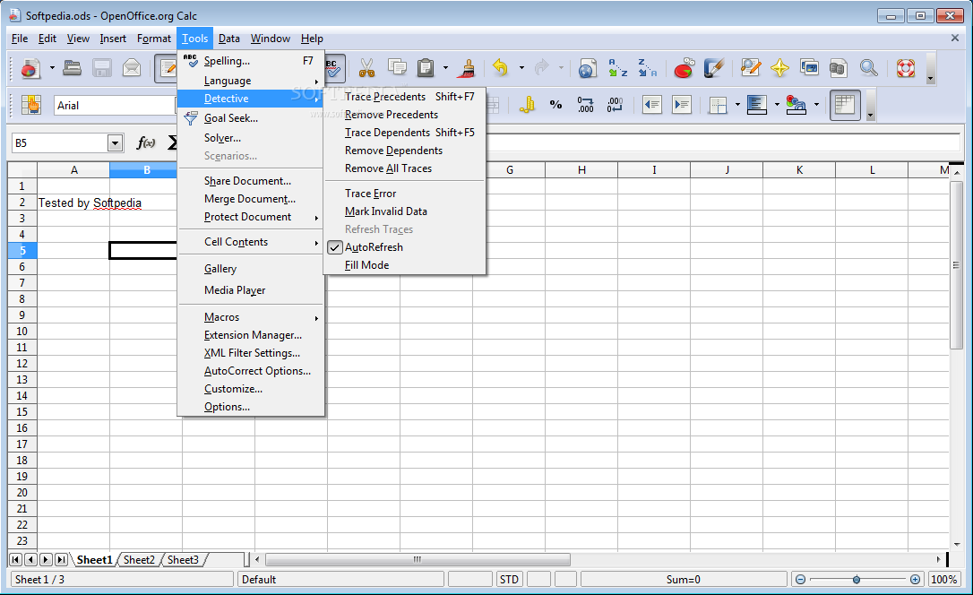Choose Trace Precedents

point(404,97)
